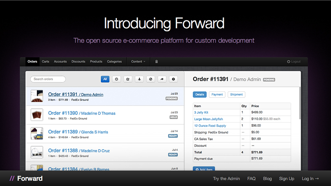The height and width of the screenshot is (186, 331).
Task: Click the $499.00 price cell
Action: click(257, 112)
